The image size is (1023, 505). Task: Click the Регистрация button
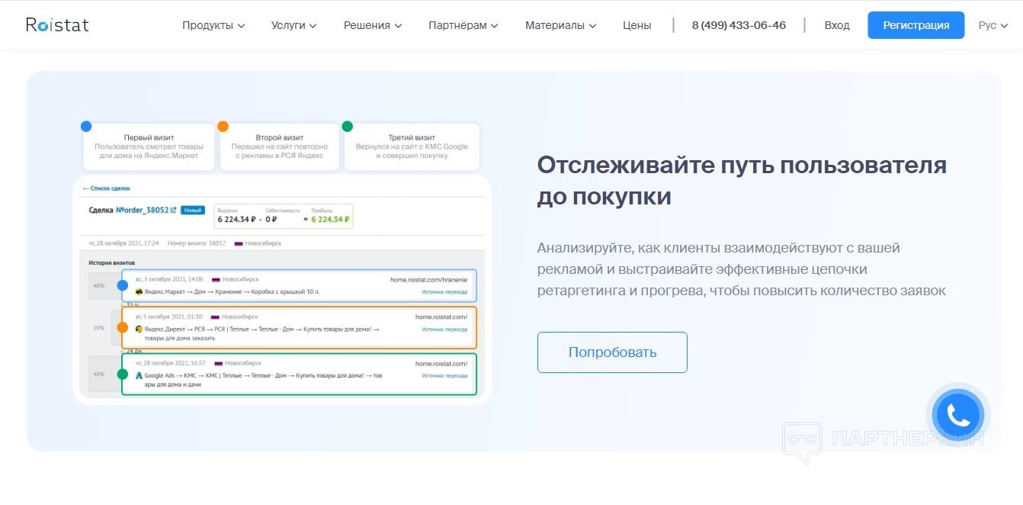pyautogui.click(x=916, y=25)
